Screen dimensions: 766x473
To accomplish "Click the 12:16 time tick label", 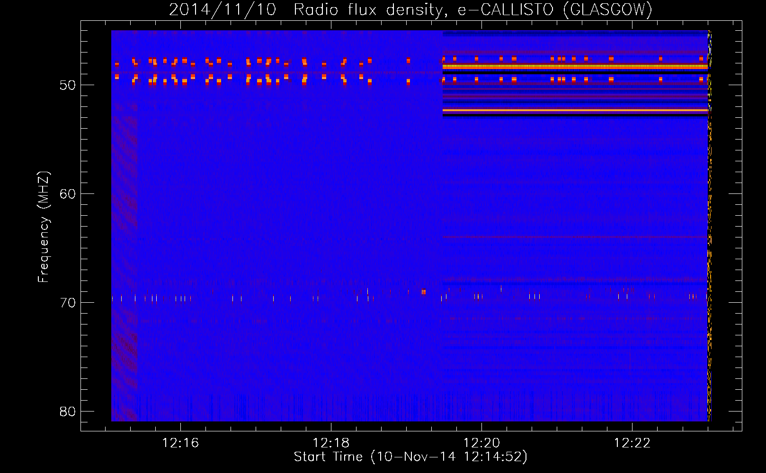I will click(180, 443).
